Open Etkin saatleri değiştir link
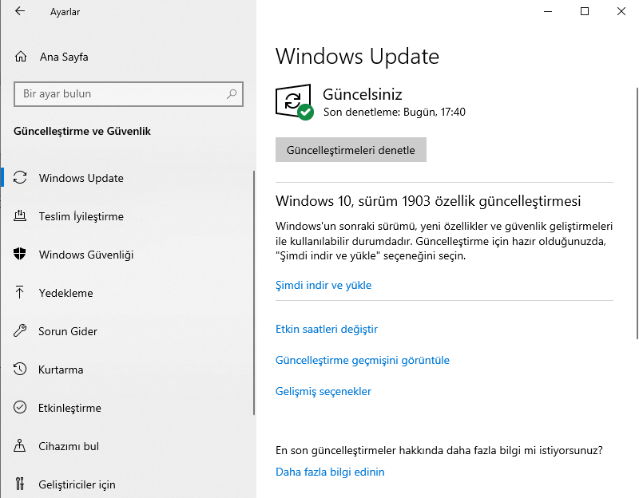 click(327, 329)
